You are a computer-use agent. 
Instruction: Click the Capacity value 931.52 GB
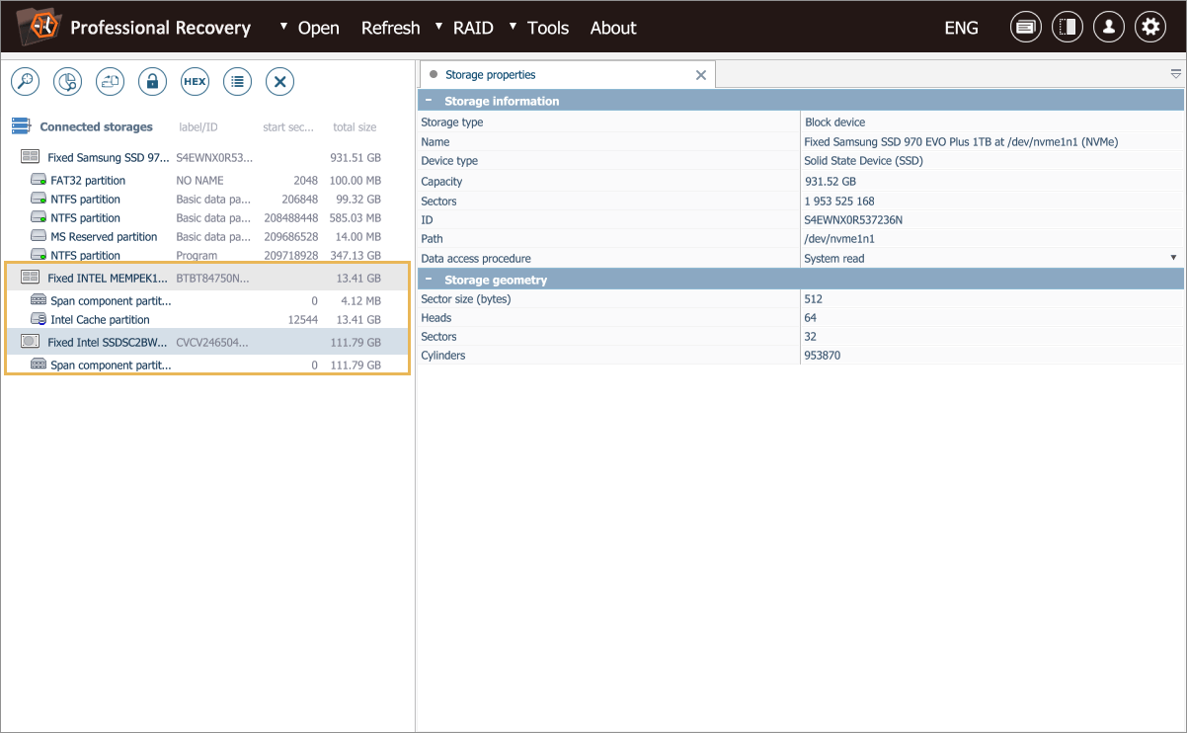(x=831, y=181)
